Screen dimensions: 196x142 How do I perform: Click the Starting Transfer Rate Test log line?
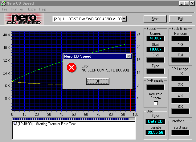pyautogui.click(x=56, y=124)
